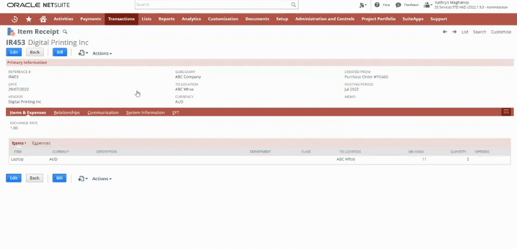The height and width of the screenshot is (249, 517).
Task: Click the Kathryn Maghanoy user name
Action: coord(451,2)
